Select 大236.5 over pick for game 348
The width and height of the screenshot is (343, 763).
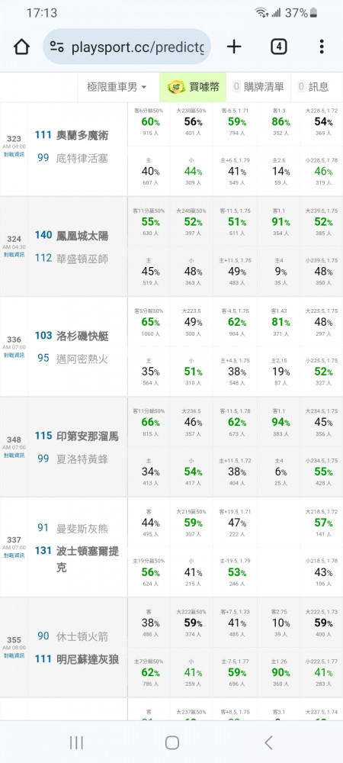click(x=191, y=423)
